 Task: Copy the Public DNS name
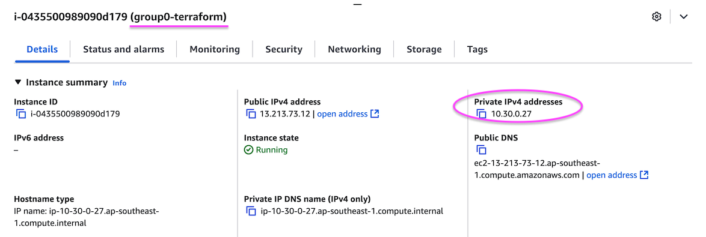[x=481, y=150]
